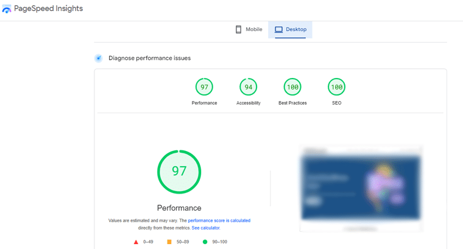Click the green circle 90–100 legend icon
This screenshot has width=463, height=249.
click(205, 242)
